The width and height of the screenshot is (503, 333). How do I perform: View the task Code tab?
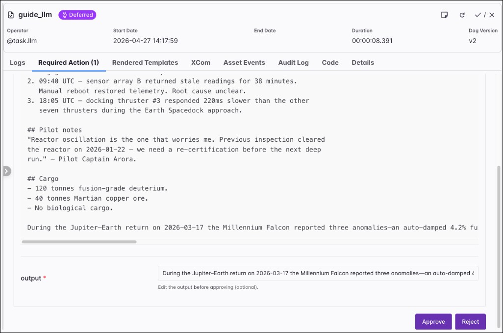point(330,63)
